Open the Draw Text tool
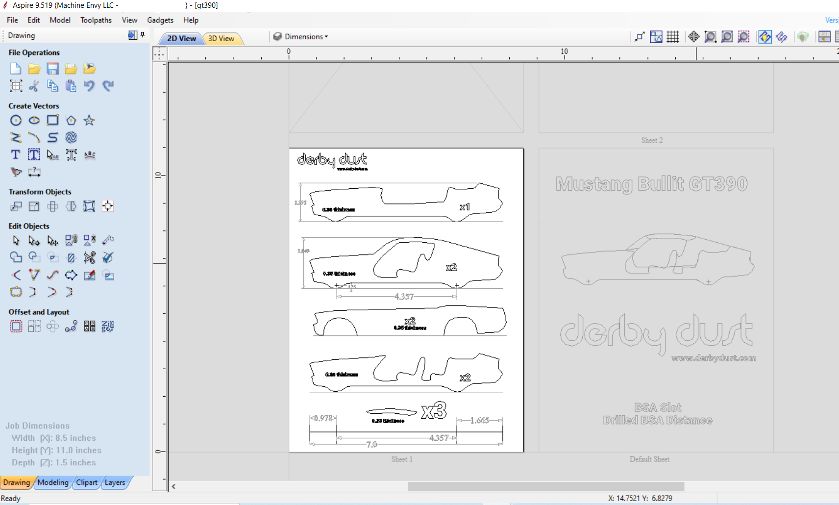 coord(15,154)
